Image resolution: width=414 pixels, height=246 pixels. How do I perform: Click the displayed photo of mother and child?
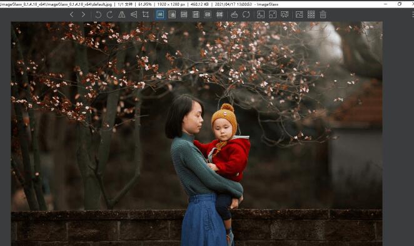click(x=197, y=134)
